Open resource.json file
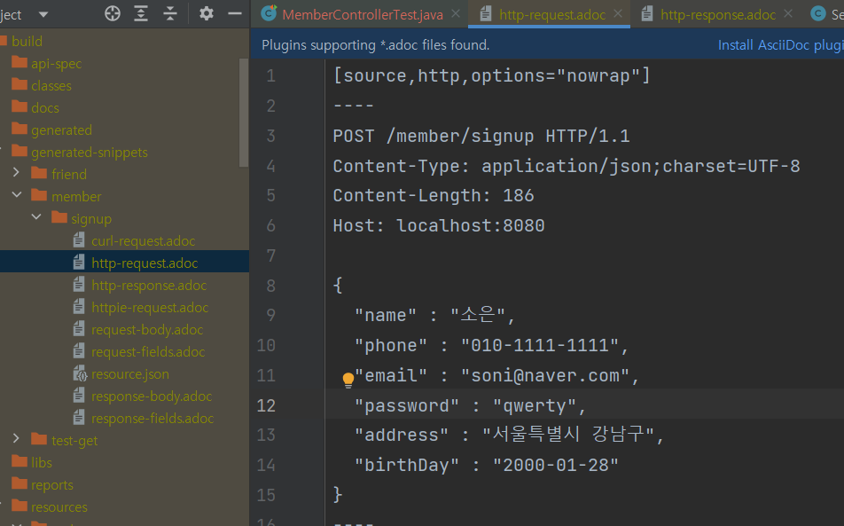The height and width of the screenshot is (526, 844). (x=130, y=374)
